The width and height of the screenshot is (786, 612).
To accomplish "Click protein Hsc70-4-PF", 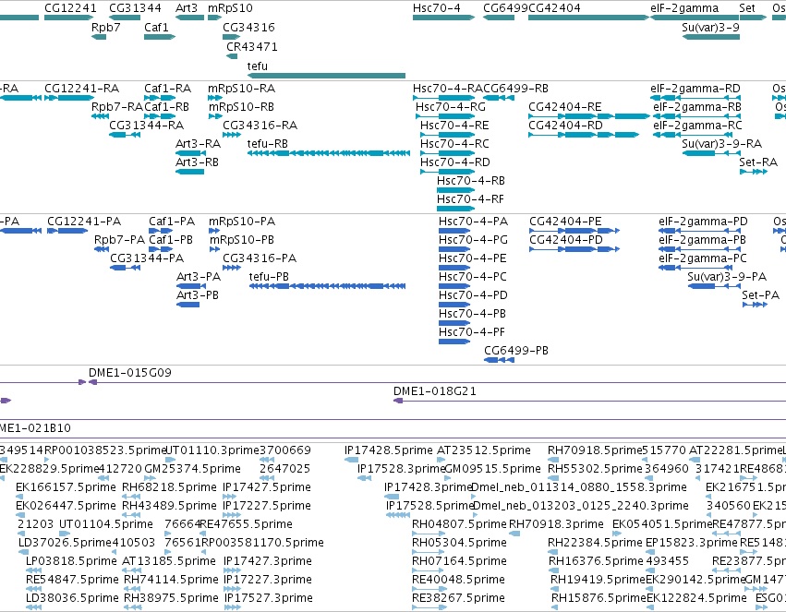I will point(454,341).
